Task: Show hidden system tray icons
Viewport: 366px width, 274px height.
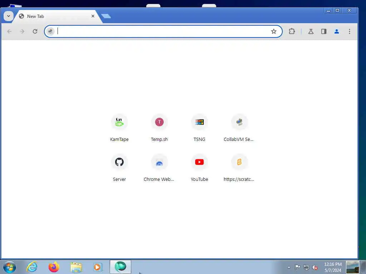Action: [x=289, y=268]
